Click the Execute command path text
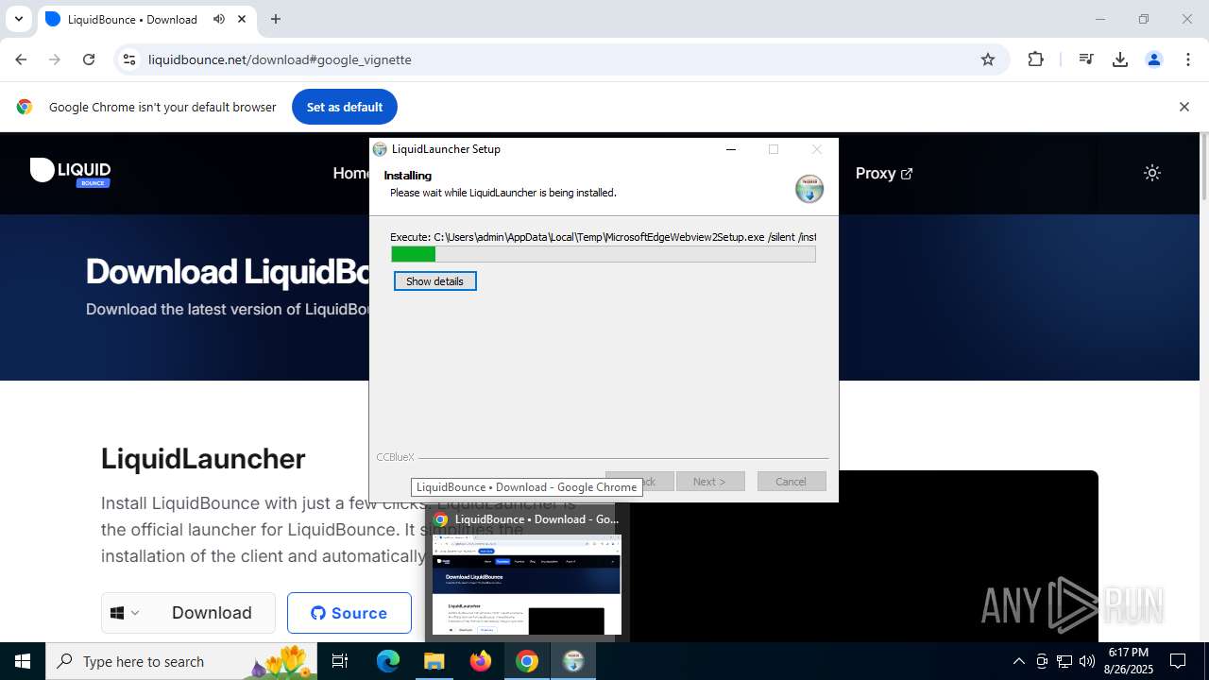This screenshot has width=1209, height=680. tap(603, 237)
